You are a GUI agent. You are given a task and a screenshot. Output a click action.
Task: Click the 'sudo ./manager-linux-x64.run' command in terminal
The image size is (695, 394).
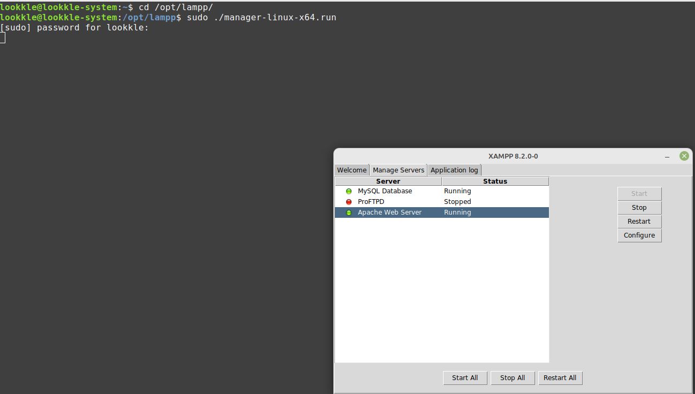pyautogui.click(x=262, y=18)
